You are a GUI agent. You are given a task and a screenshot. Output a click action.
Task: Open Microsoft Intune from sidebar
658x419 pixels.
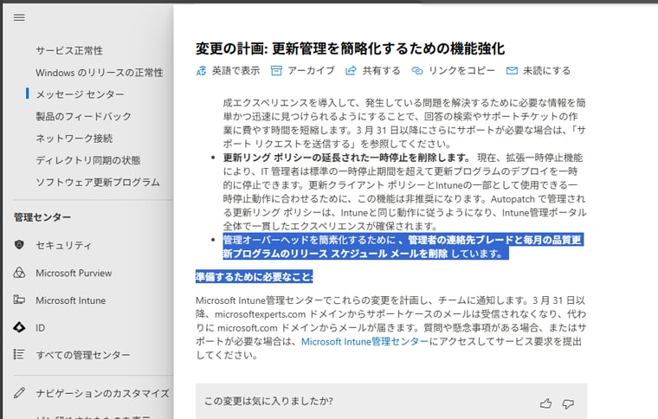[x=70, y=300]
